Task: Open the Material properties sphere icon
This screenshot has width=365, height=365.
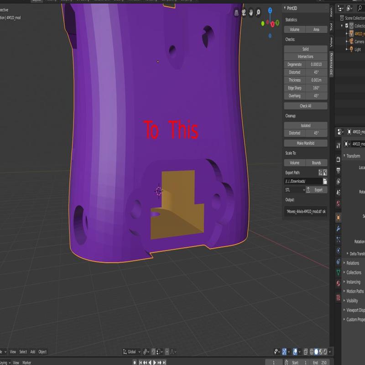Action: tap(338, 284)
